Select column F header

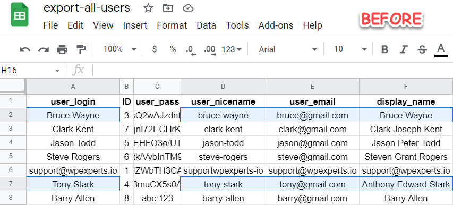[406, 86]
